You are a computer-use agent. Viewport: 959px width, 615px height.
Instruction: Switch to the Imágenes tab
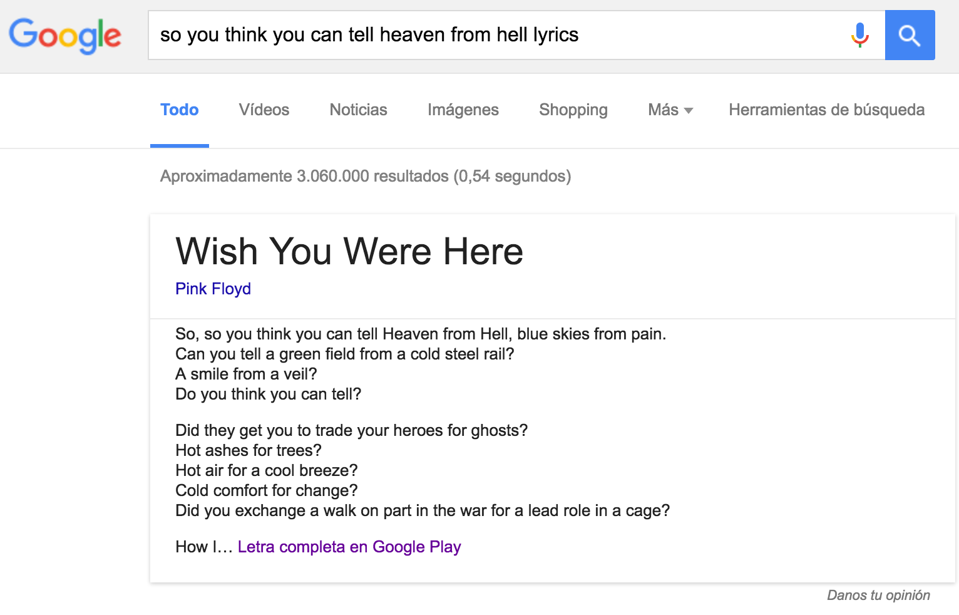coord(463,110)
